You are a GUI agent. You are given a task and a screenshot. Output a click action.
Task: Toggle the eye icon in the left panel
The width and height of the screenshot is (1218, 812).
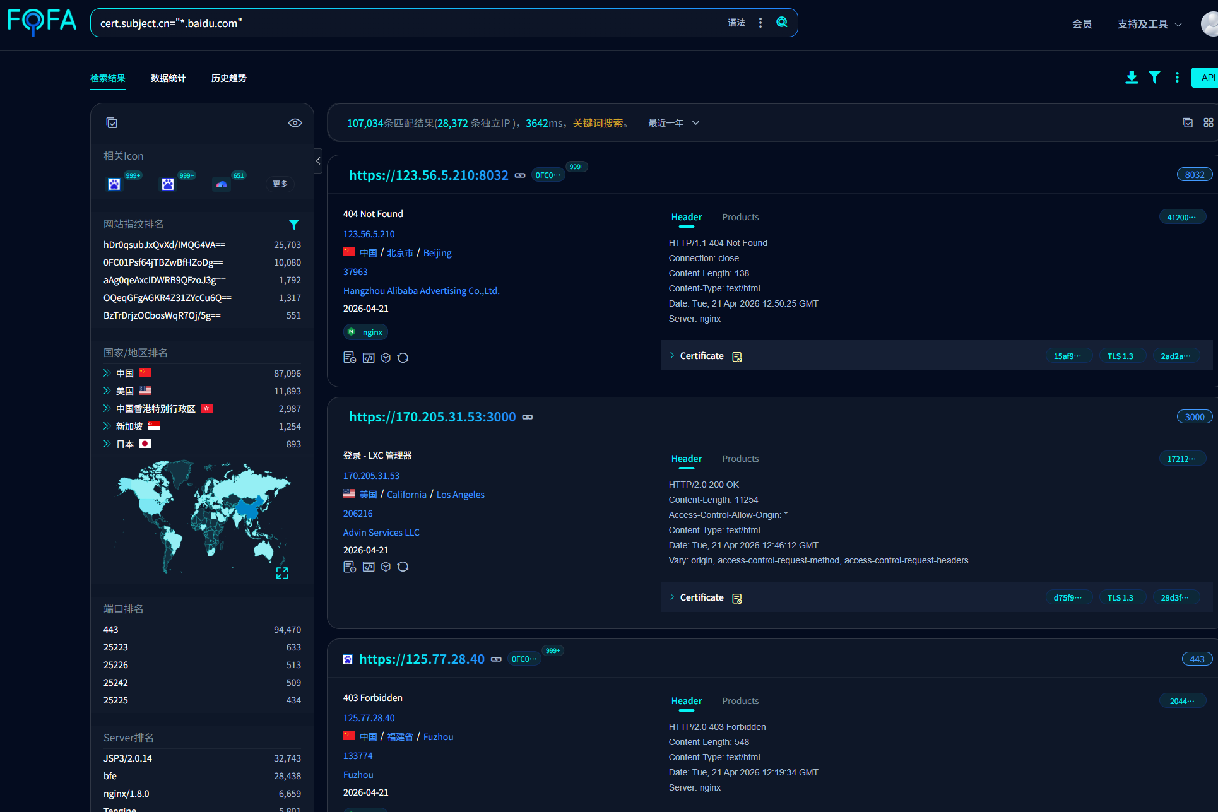(x=295, y=123)
